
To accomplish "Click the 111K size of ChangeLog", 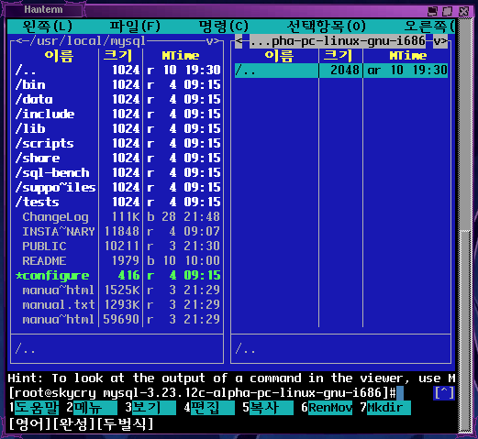I will tap(126, 217).
